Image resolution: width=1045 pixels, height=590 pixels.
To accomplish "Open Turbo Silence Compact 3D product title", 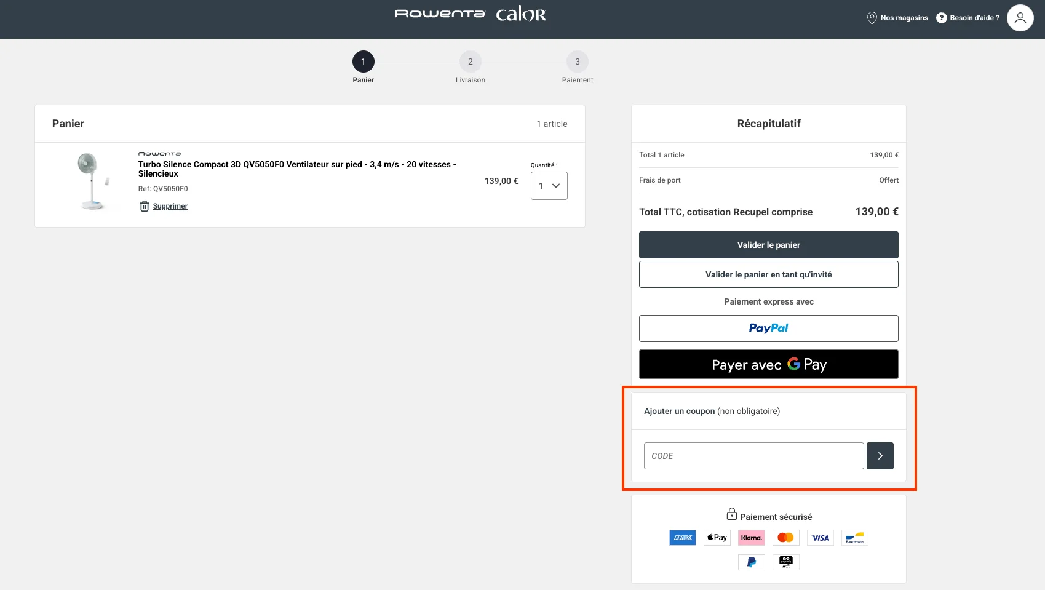I will (x=297, y=169).
